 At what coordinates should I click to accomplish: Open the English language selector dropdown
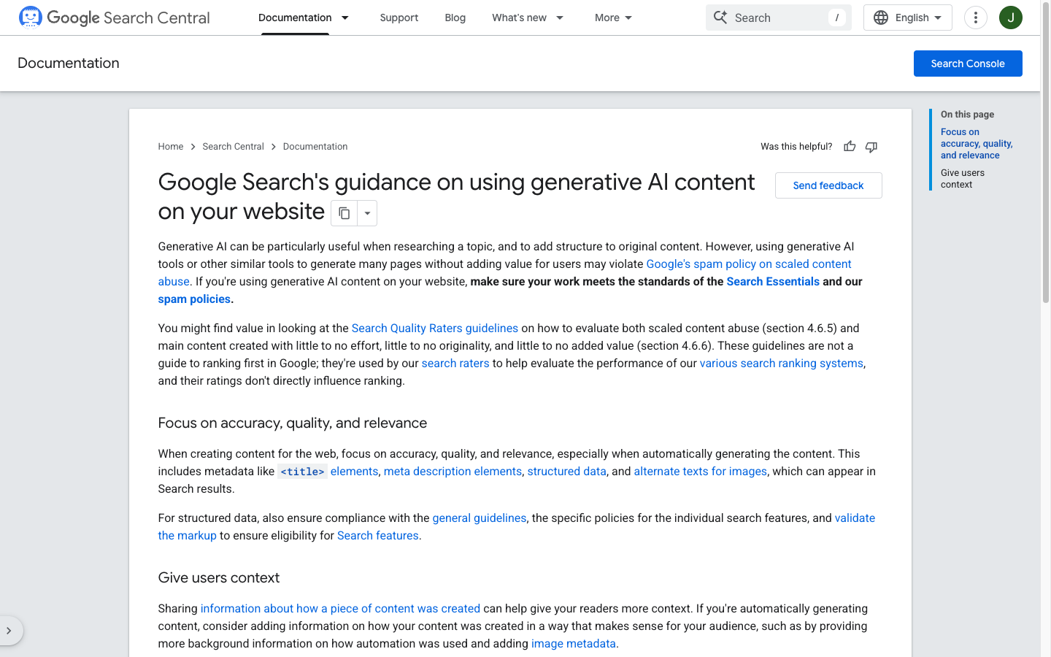click(x=908, y=18)
